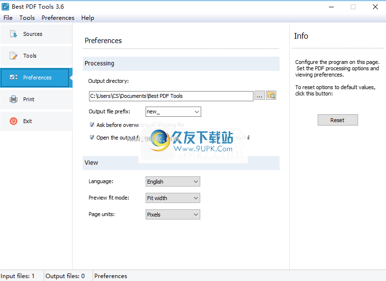
Task: Click the Info panel heading
Action: click(x=301, y=36)
